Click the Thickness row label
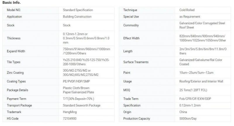 [x=13, y=38]
